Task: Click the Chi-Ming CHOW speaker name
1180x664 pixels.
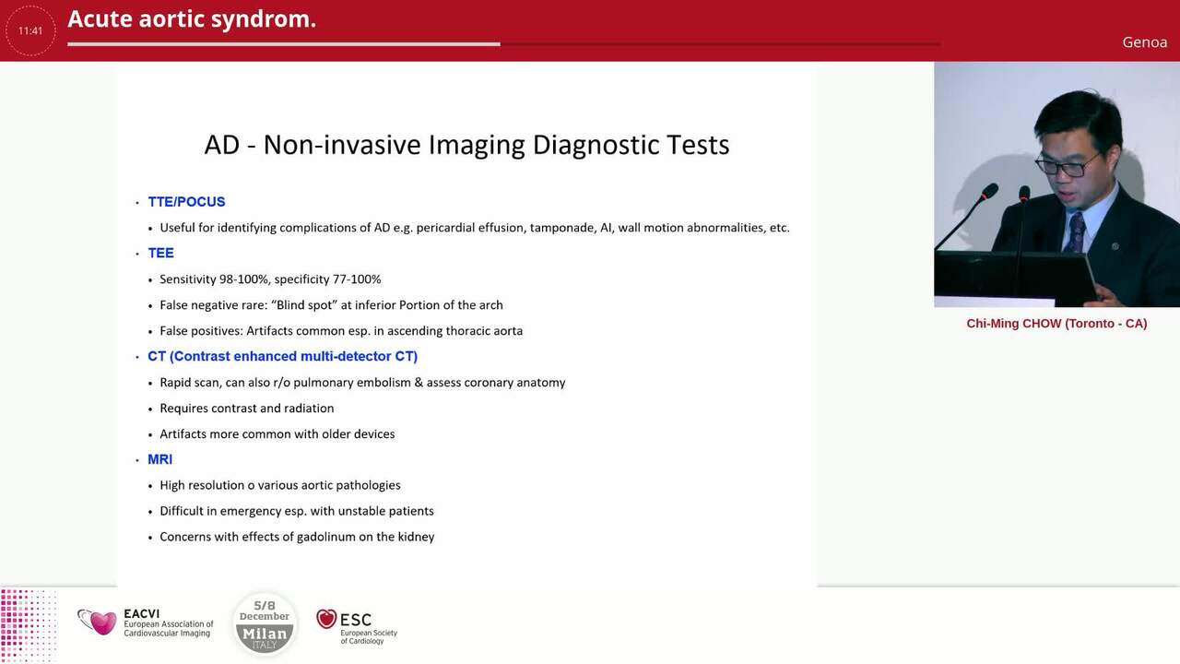Action: (x=1056, y=324)
